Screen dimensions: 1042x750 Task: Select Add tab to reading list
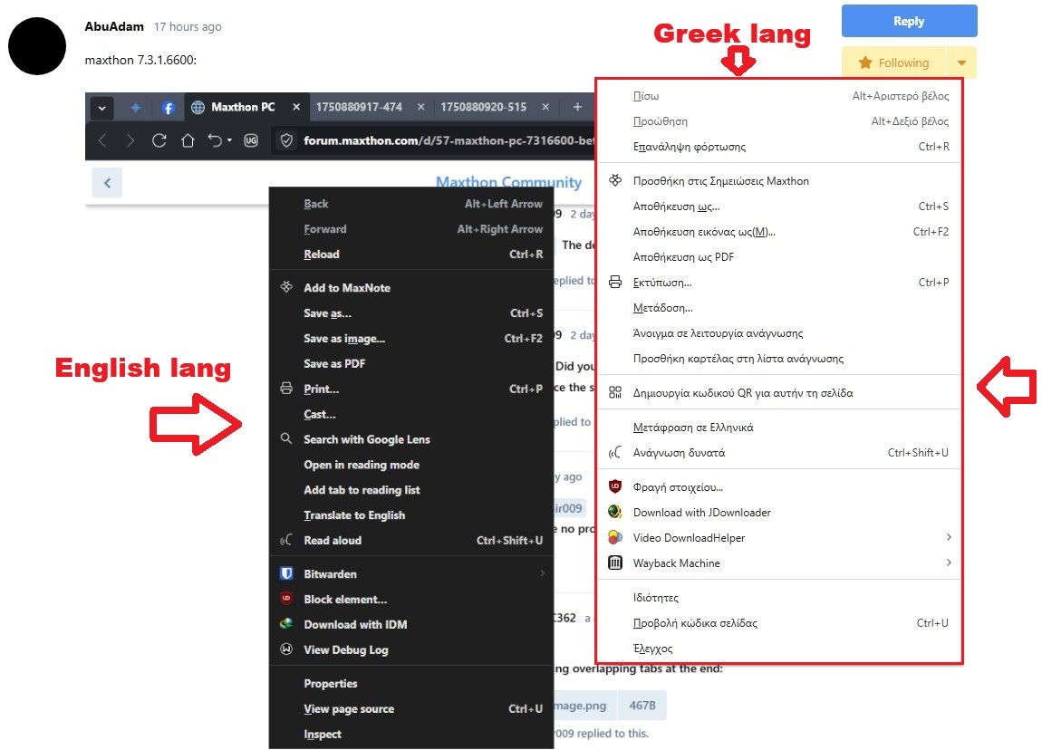(411, 490)
